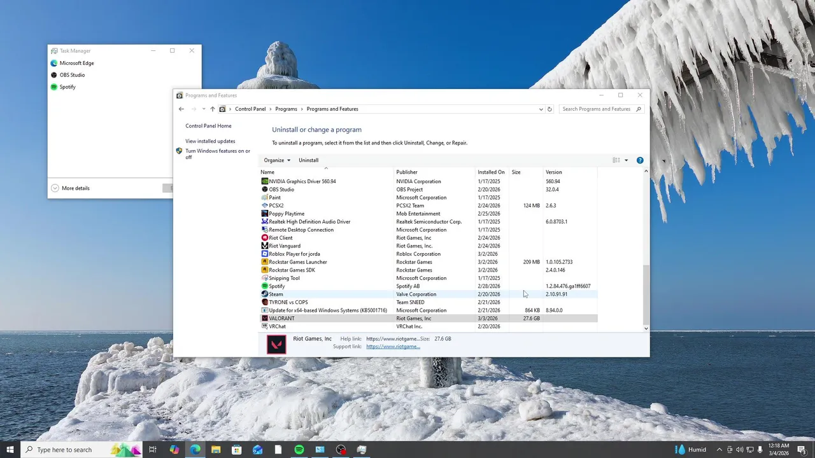Change the list view layout icon
The height and width of the screenshot is (458, 815).
[x=616, y=160]
